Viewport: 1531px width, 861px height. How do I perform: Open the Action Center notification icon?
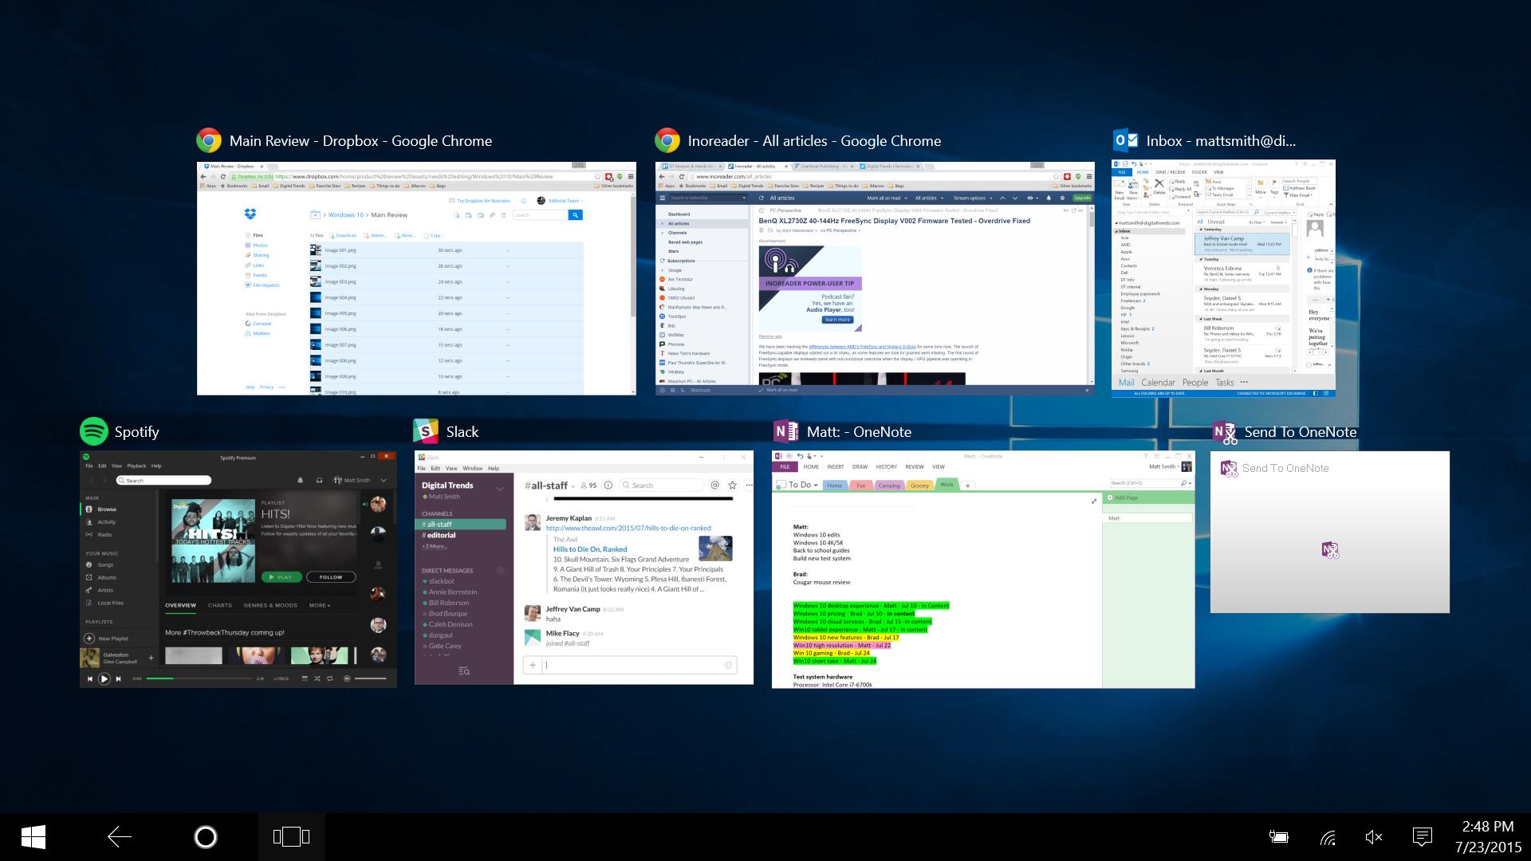coord(1422,836)
